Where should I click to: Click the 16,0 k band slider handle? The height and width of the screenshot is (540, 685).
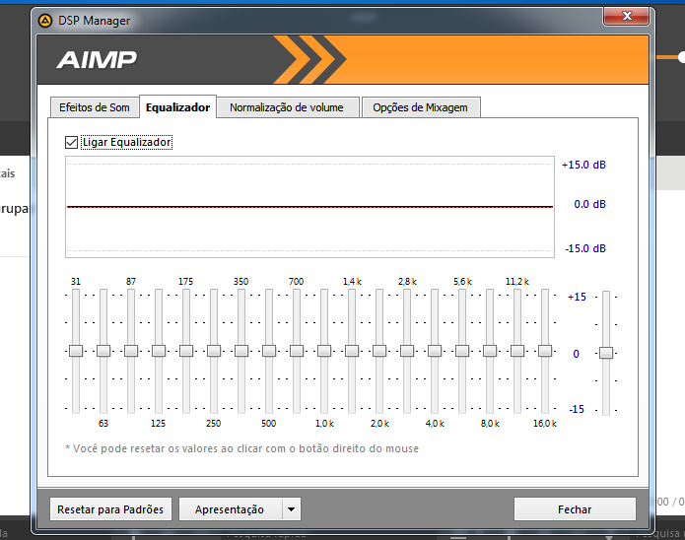pos(545,351)
